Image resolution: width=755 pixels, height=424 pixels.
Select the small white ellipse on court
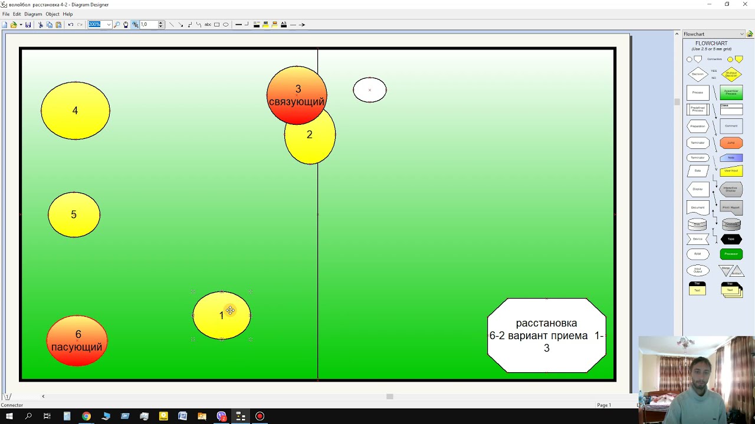pyautogui.click(x=370, y=90)
